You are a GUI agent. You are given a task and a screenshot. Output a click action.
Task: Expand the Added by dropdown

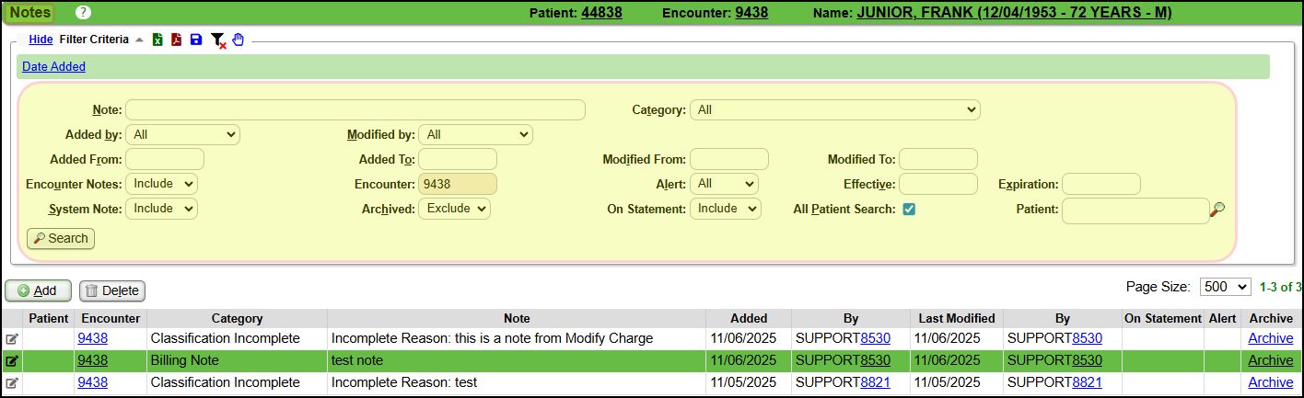click(x=182, y=135)
